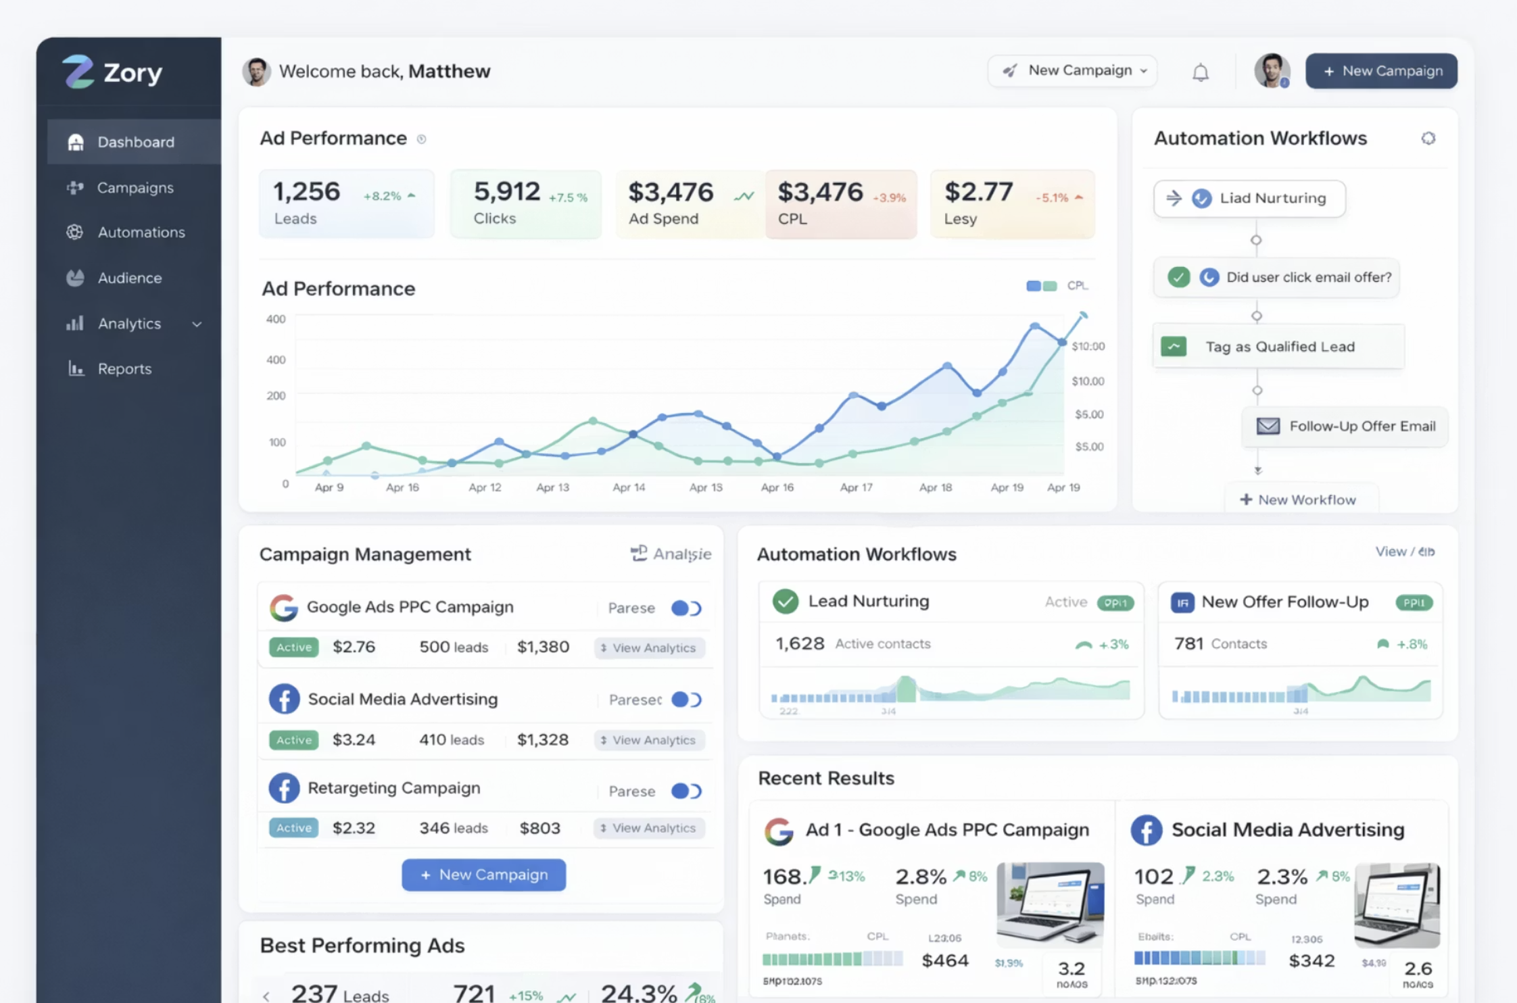Open the Automation Workflows settings gear
The width and height of the screenshot is (1517, 1003).
point(1428,139)
